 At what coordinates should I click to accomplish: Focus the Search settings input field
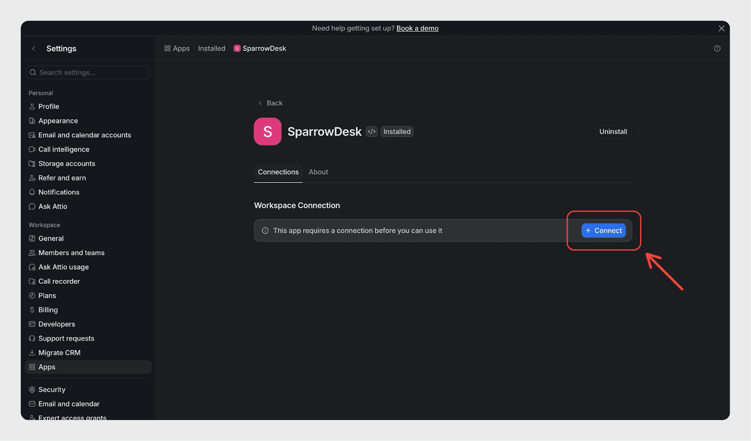click(x=89, y=72)
